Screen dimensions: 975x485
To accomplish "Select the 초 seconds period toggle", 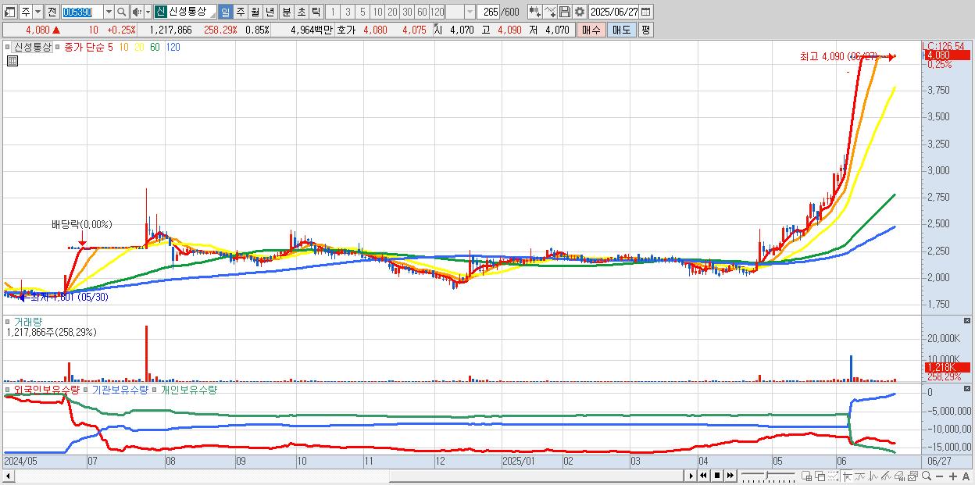I will tap(301, 12).
